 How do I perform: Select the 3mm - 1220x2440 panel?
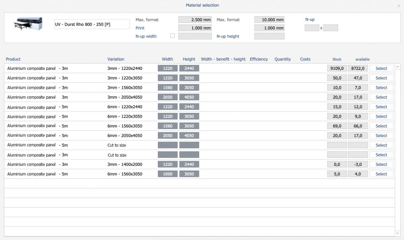[381, 68]
